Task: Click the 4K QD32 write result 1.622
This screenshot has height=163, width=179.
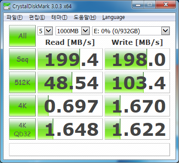Action: tap(137, 129)
